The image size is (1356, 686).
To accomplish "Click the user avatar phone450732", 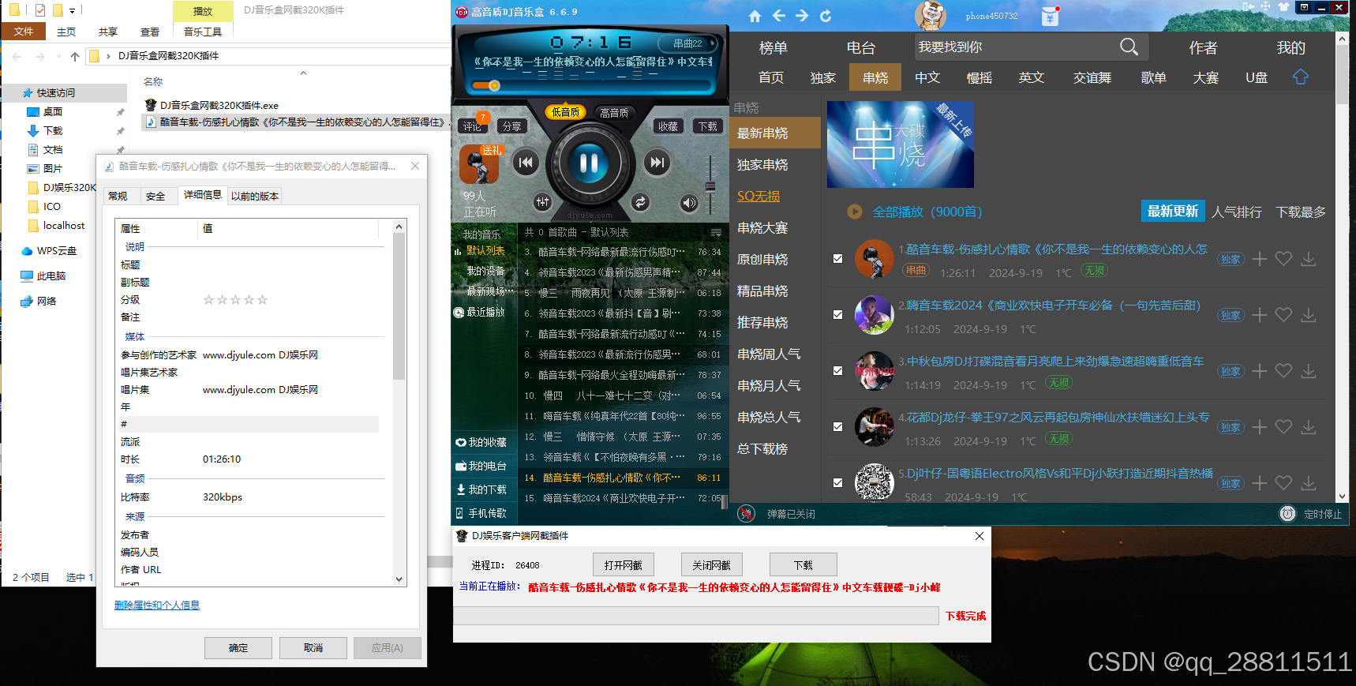I will [931, 15].
